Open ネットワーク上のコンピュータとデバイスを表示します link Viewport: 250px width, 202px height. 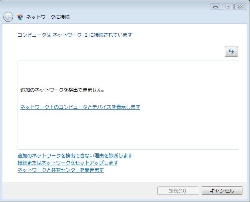point(80,107)
